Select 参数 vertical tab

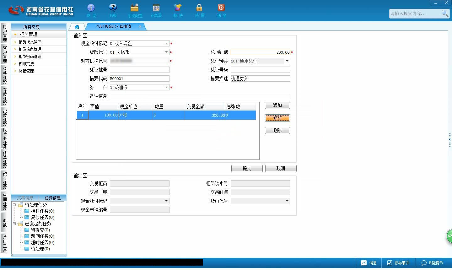tap(4, 222)
